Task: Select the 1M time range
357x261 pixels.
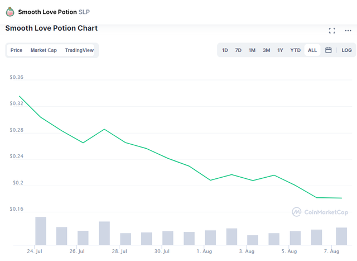Action: [252, 50]
